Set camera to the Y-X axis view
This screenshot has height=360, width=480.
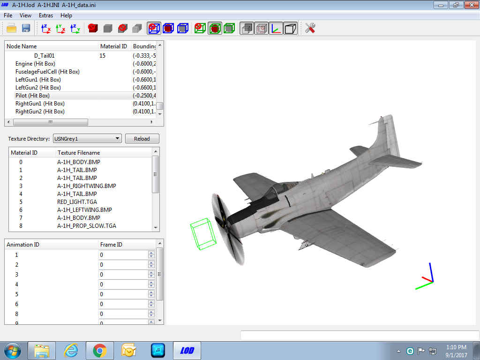[60, 29]
